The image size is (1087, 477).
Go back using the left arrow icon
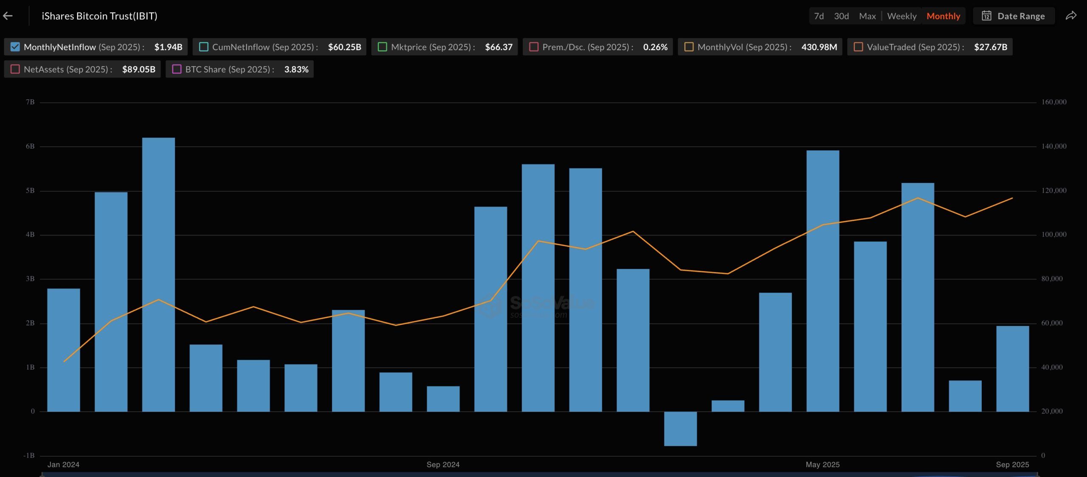tap(8, 16)
